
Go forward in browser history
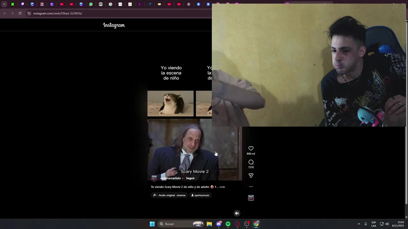12,13
